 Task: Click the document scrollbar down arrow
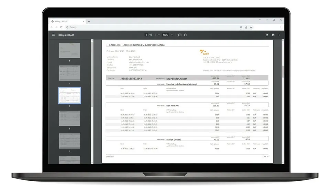coord(283,163)
